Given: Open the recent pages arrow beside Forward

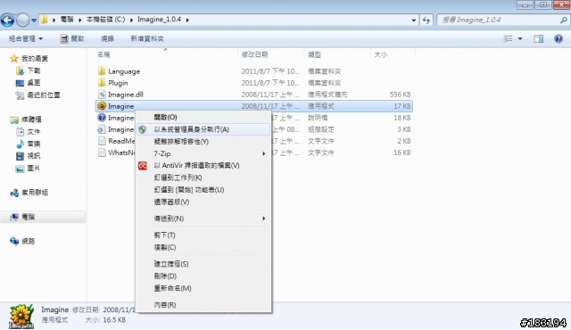Looking at the screenshot, I should point(34,21).
